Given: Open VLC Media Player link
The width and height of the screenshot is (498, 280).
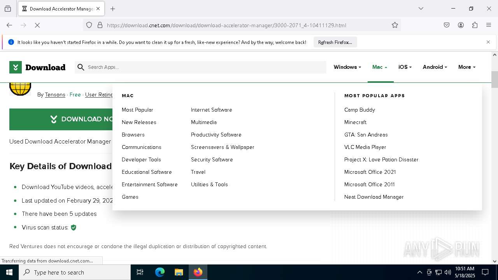Looking at the screenshot, I should click(x=365, y=147).
